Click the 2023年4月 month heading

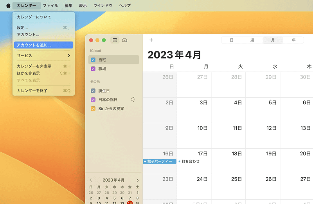174,55
